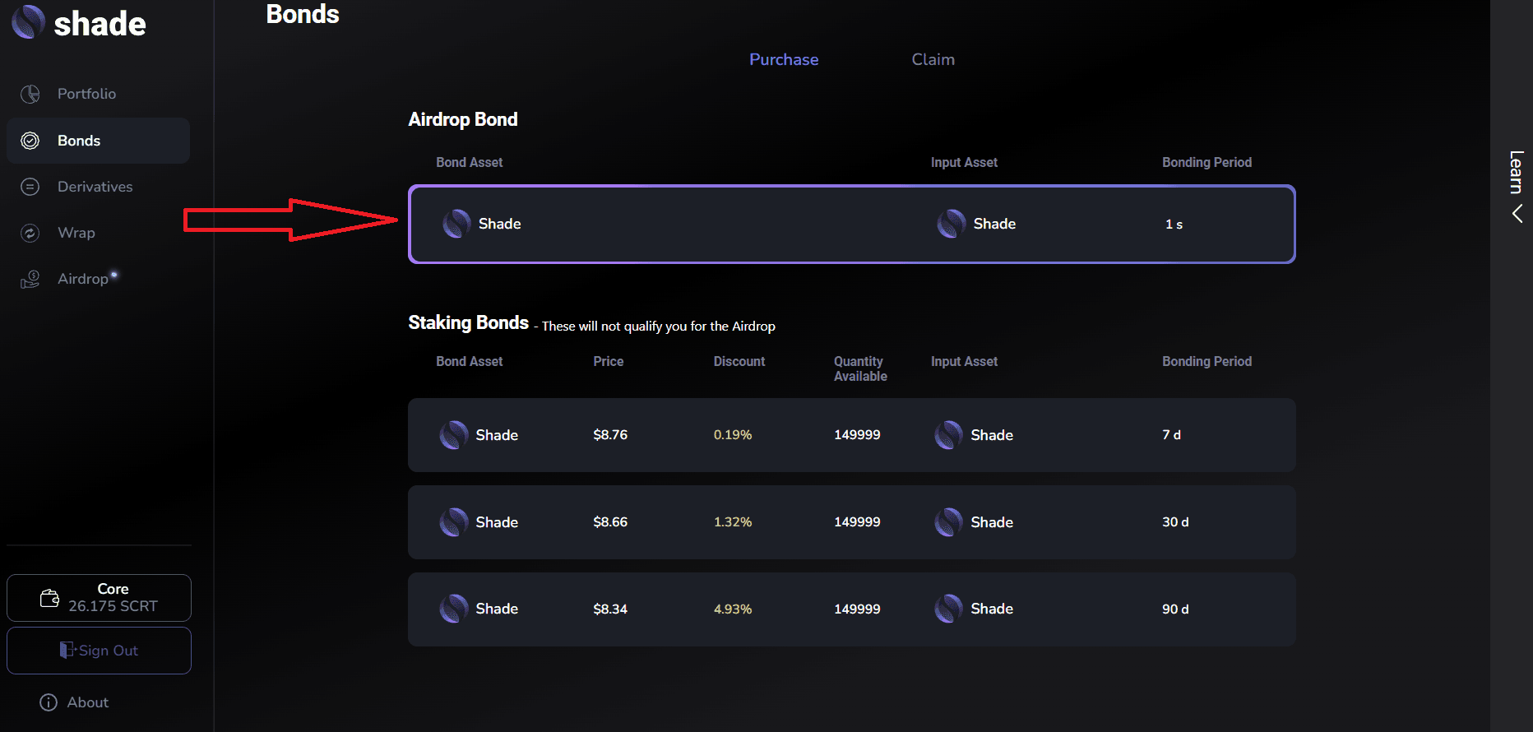Image resolution: width=1533 pixels, height=732 pixels.
Task: Switch to the Claim tab
Action: [933, 59]
